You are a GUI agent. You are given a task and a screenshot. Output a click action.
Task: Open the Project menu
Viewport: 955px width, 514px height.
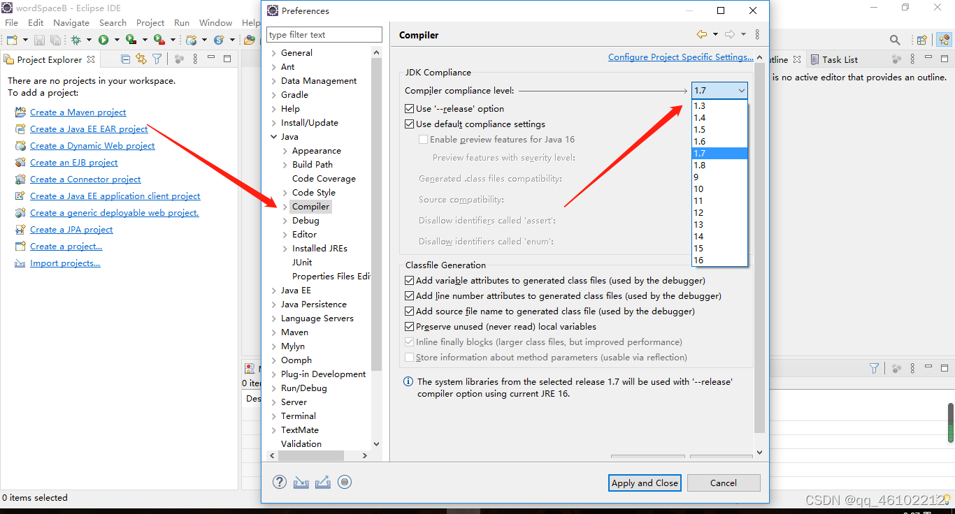150,22
